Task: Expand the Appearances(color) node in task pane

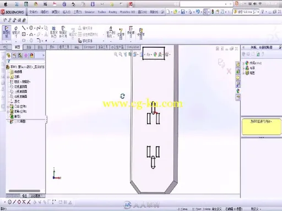Action: click(243, 63)
